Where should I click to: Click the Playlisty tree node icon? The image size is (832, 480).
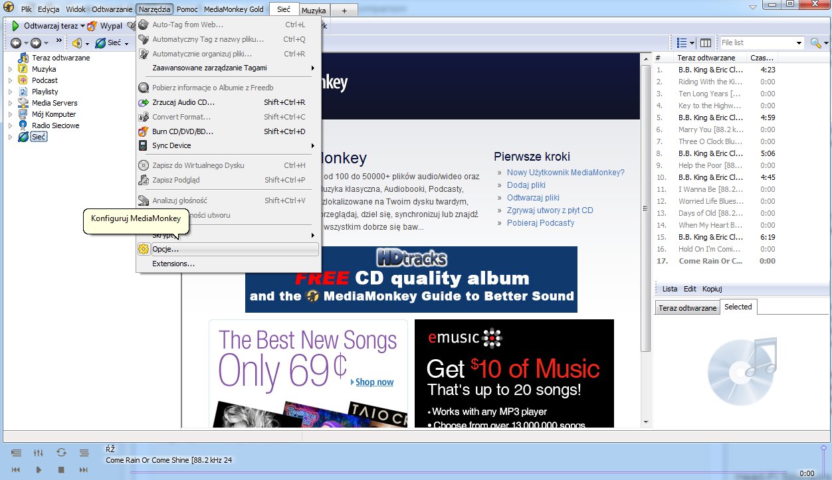(23, 92)
